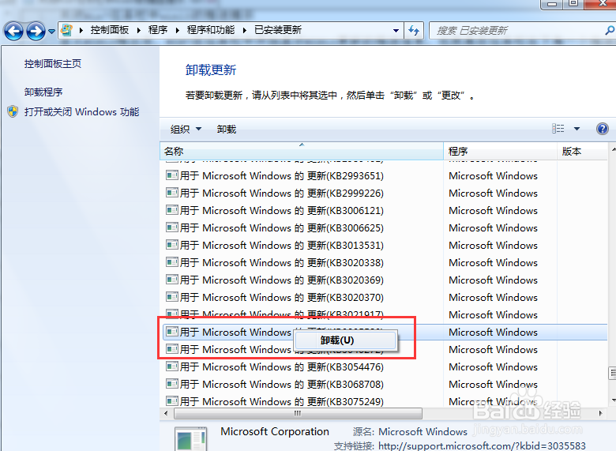Viewport: 616px width, 451px height.
Task: Sort by the 名称 column header
Action: (302, 151)
